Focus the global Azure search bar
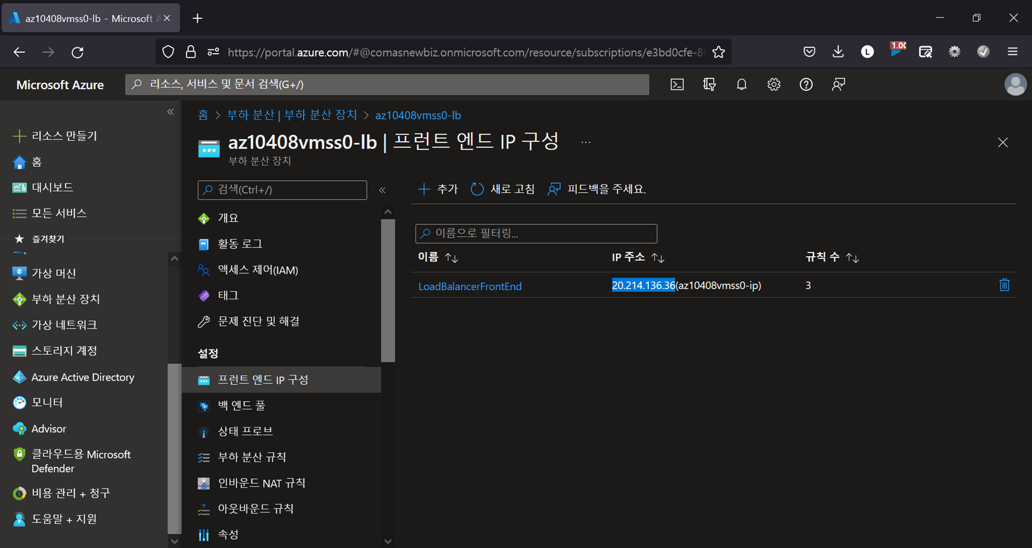Screen dimensions: 1032x548 pyautogui.click(x=387, y=85)
